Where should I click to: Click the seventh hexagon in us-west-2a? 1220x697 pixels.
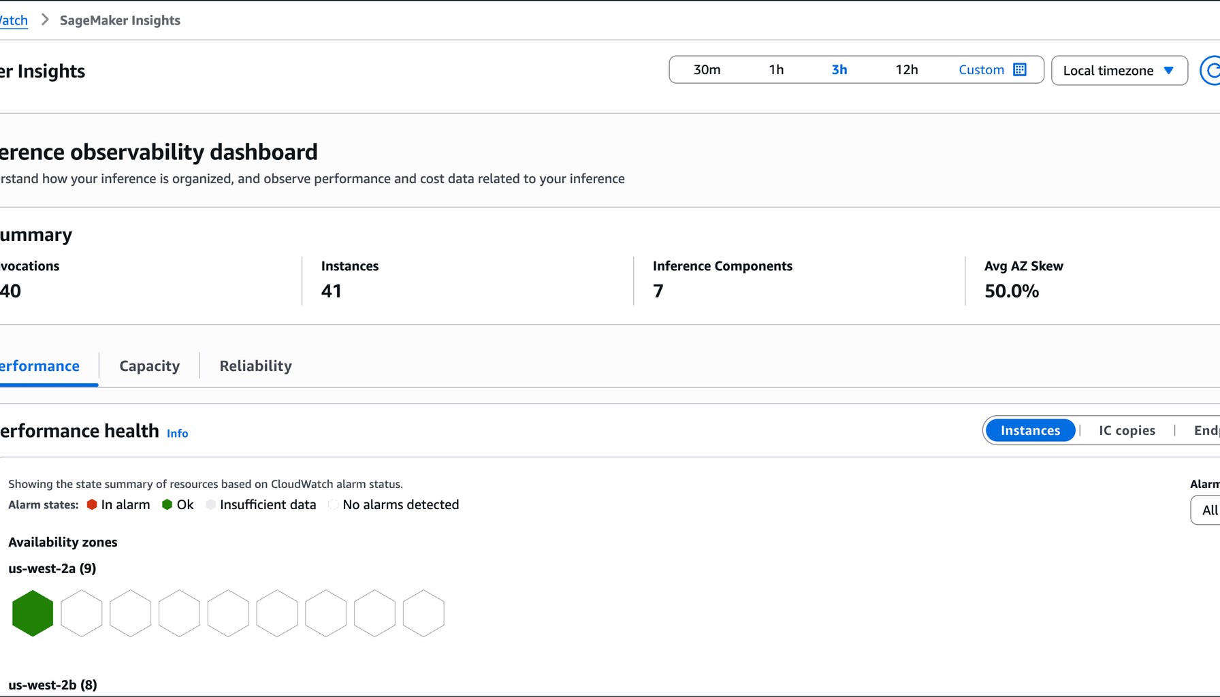point(326,613)
